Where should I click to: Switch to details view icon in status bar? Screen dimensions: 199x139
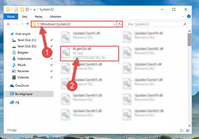[x=182, y=130]
